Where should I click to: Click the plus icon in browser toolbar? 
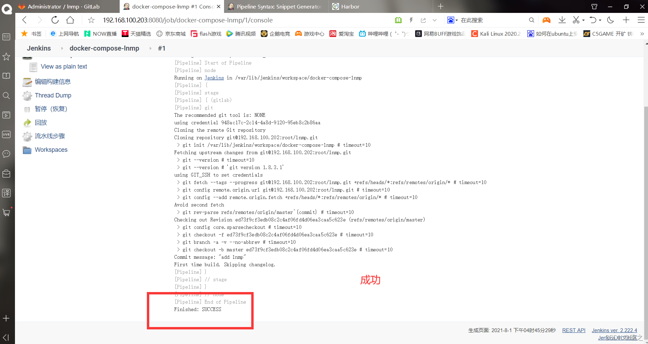pyautogui.click(x=626, y=20)
